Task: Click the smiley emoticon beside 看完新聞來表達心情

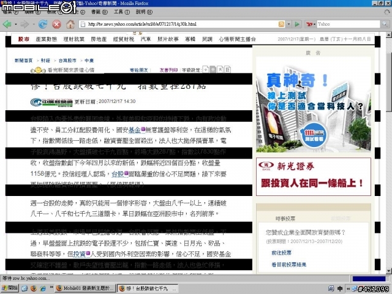Action: (38, 70)
